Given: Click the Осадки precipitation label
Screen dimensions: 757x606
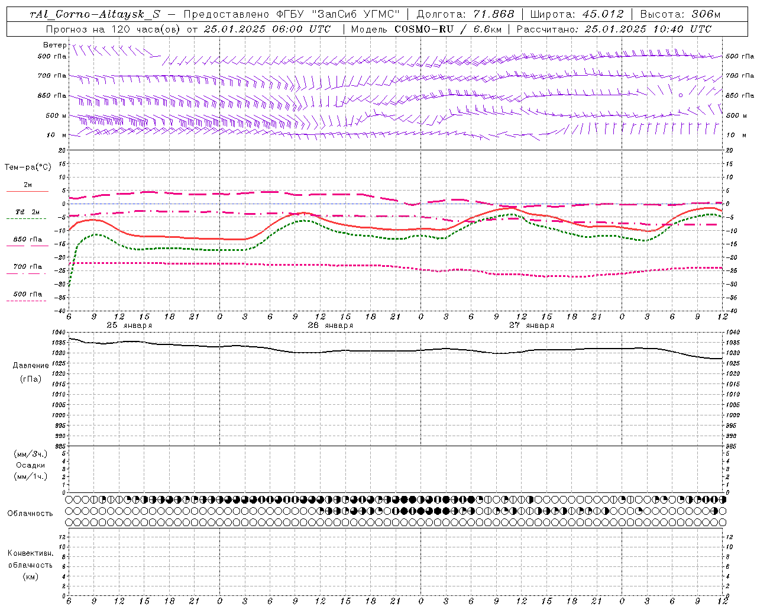Looking at the screenshot, I should pyautogui.click(x=31, y=465).
